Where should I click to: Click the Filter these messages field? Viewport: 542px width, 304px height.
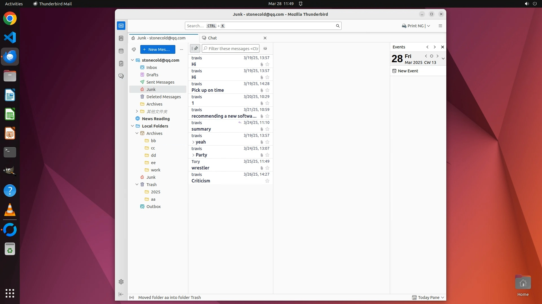coord(233,48)
